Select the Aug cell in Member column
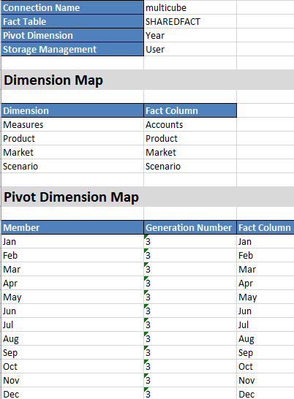294x399 pixels. pyautogui.click(x=72, y=338)
